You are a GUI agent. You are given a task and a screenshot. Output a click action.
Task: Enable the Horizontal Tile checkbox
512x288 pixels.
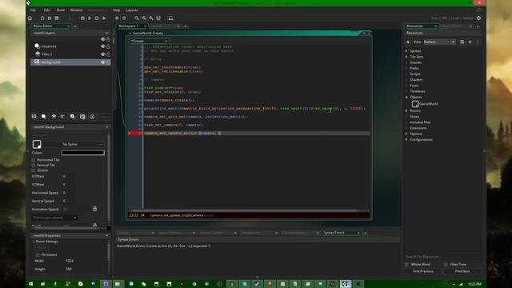(x=34, y=160)
